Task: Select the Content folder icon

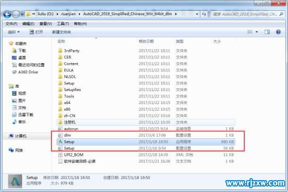Action: click(60, 64)
